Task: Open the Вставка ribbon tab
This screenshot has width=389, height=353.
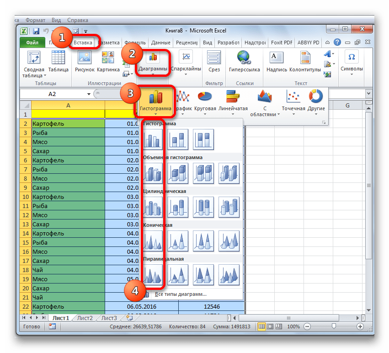Action: [83, 43]
